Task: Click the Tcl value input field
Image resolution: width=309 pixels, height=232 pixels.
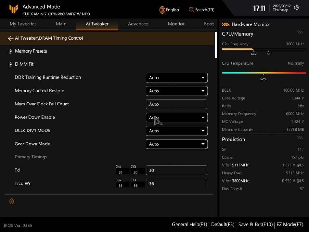Action: [176, 170]
